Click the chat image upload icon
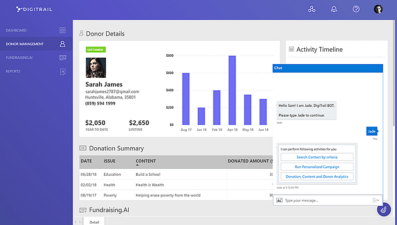Viewport: 397px width, 225px height. [279, 201]
